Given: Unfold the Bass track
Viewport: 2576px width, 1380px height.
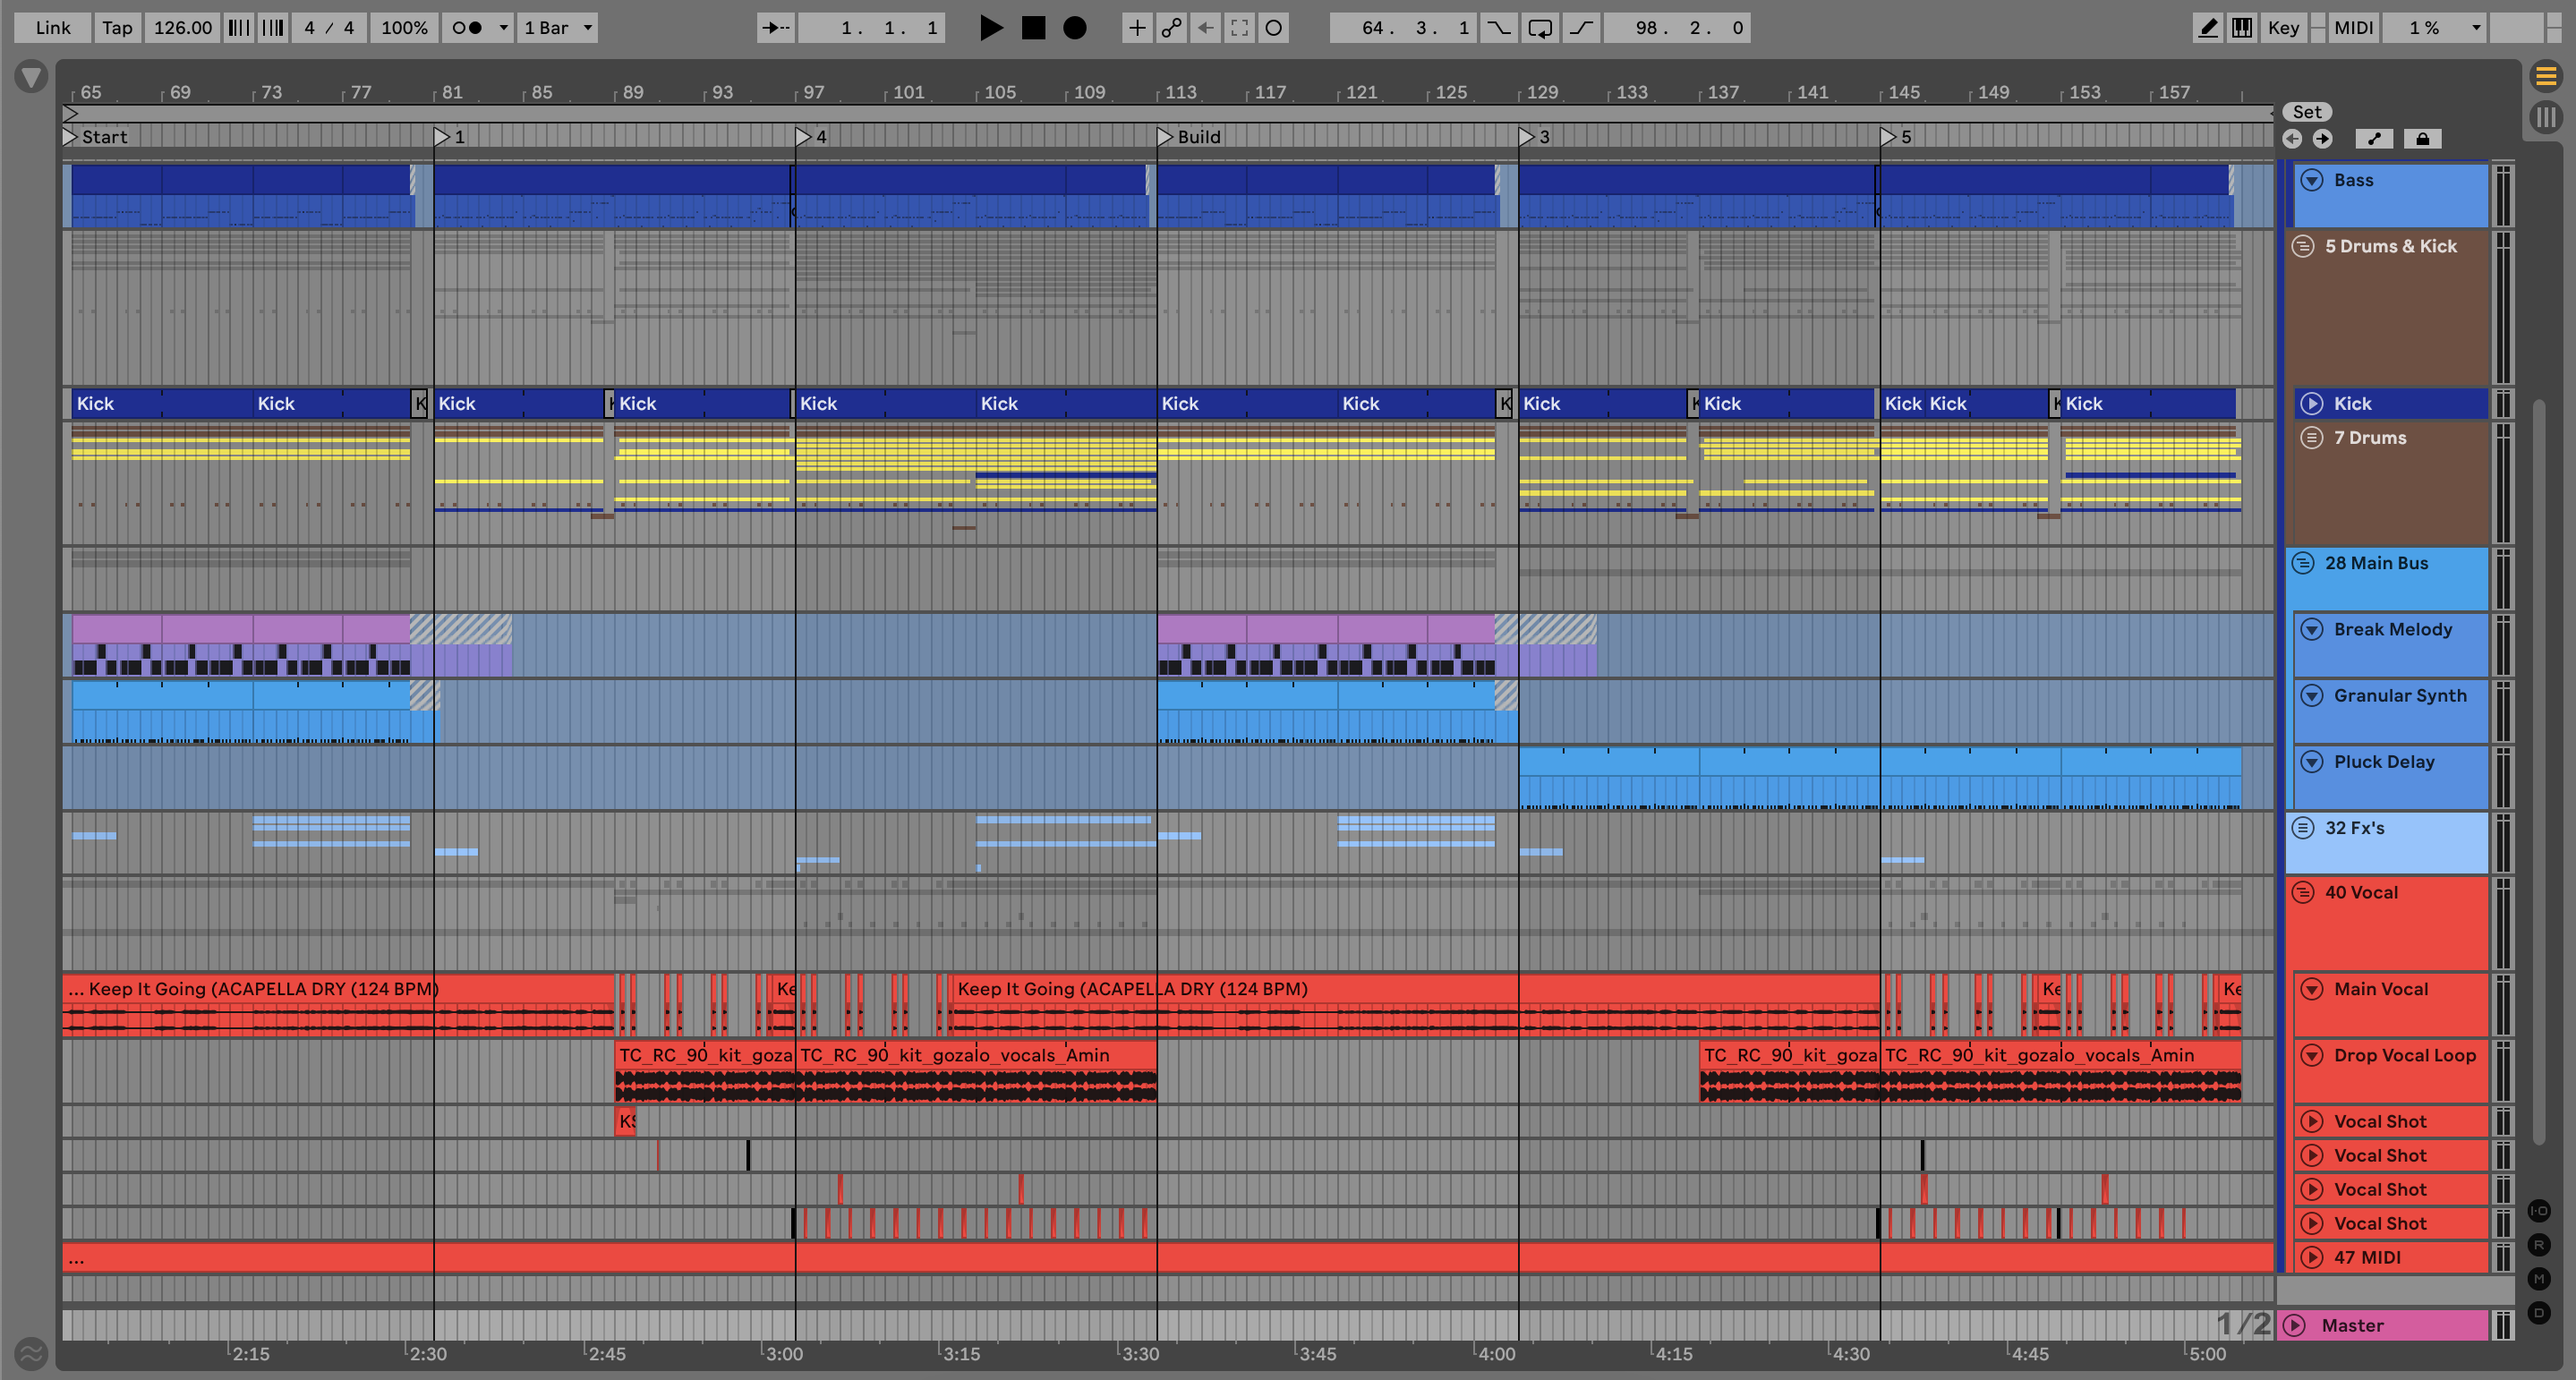Looking at the screenshot, I should 2311,180.
